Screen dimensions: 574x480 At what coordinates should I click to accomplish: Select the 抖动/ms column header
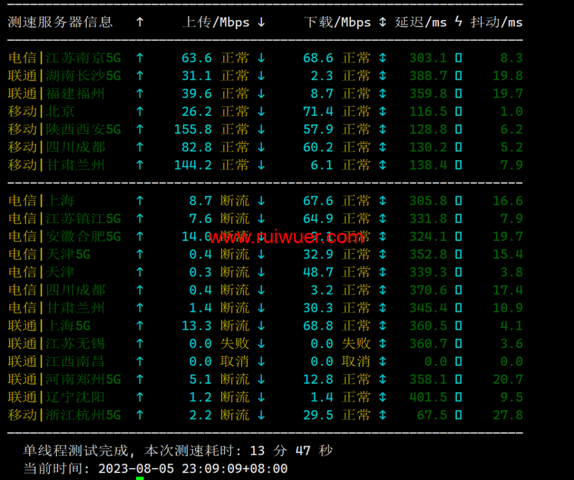pos(497,22)
